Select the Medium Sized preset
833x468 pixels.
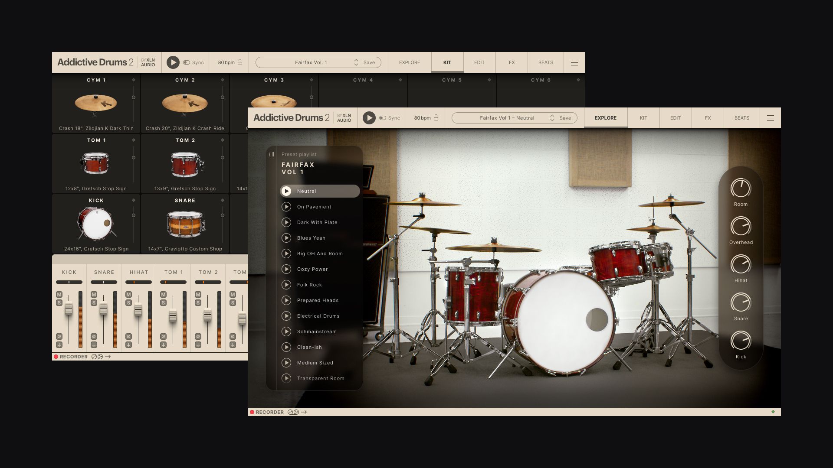pos(320,363)
